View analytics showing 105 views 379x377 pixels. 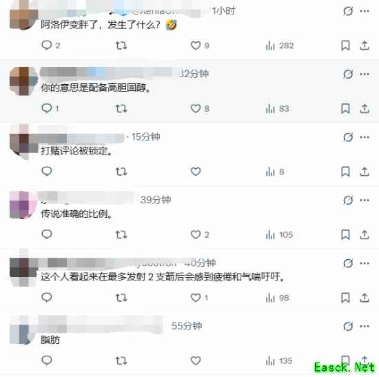pyautogui.click(x=279, y=235)
